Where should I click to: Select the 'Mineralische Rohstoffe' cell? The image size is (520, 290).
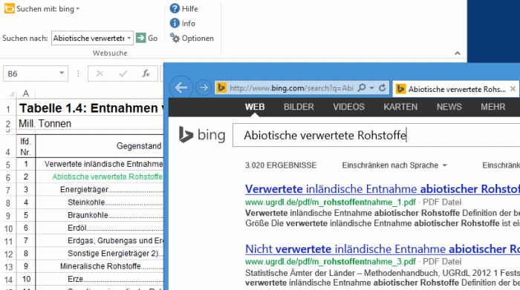point(100,266)
